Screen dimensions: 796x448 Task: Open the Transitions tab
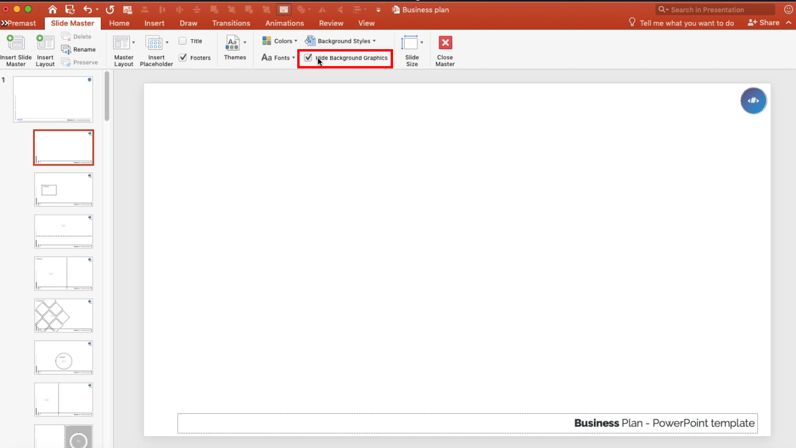pyautogui.click(x=231, y=23)
